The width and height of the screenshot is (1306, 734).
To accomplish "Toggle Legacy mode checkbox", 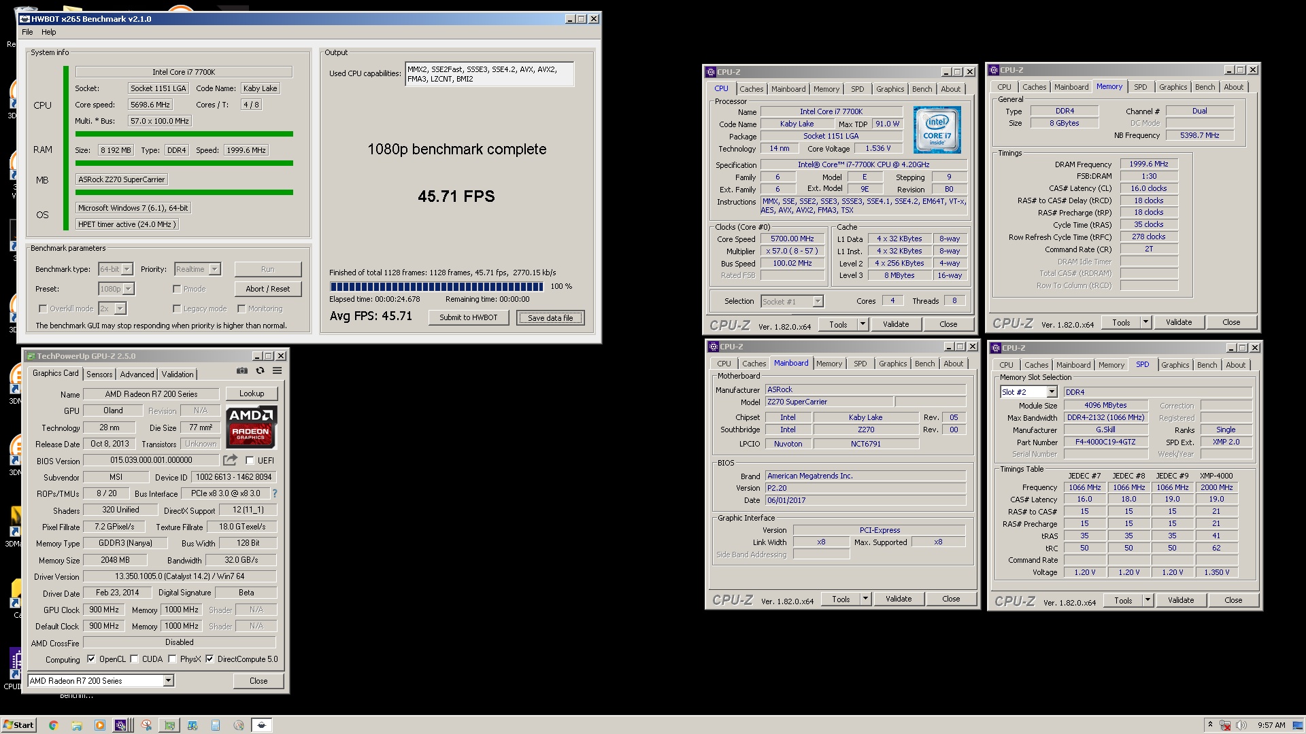I will coord(177,309).
